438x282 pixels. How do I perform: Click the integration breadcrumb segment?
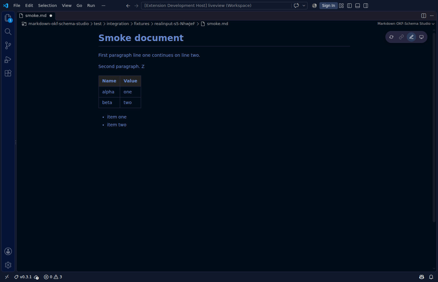coord(118,24)
